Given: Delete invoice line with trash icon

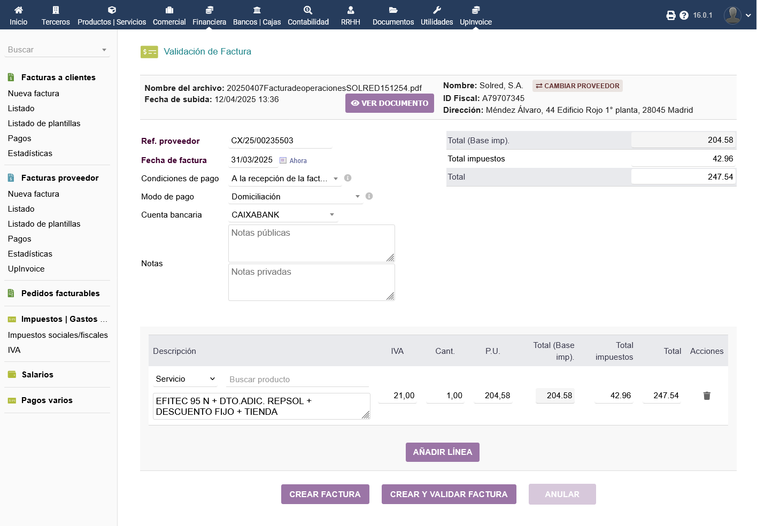Looking at the screenshot, I should (707, 396).
